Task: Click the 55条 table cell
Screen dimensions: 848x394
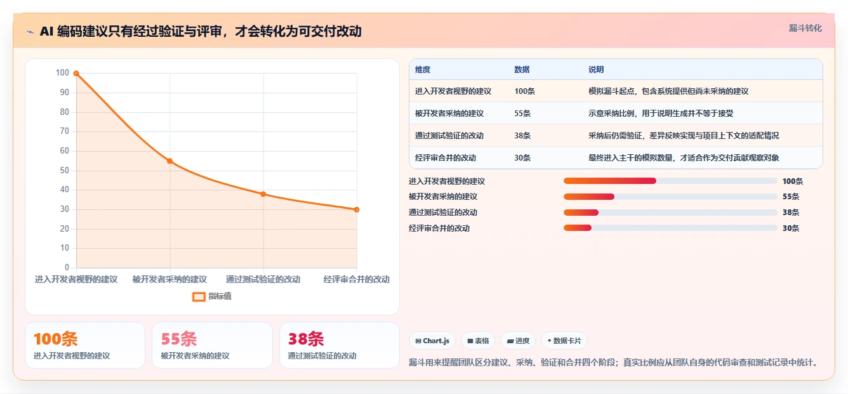Action: pyautogui.click(x=522, y=114)
